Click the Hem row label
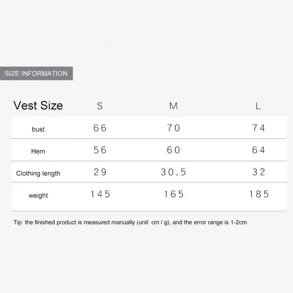The height and width of the screenshot is (293, 293). (38, 151)
